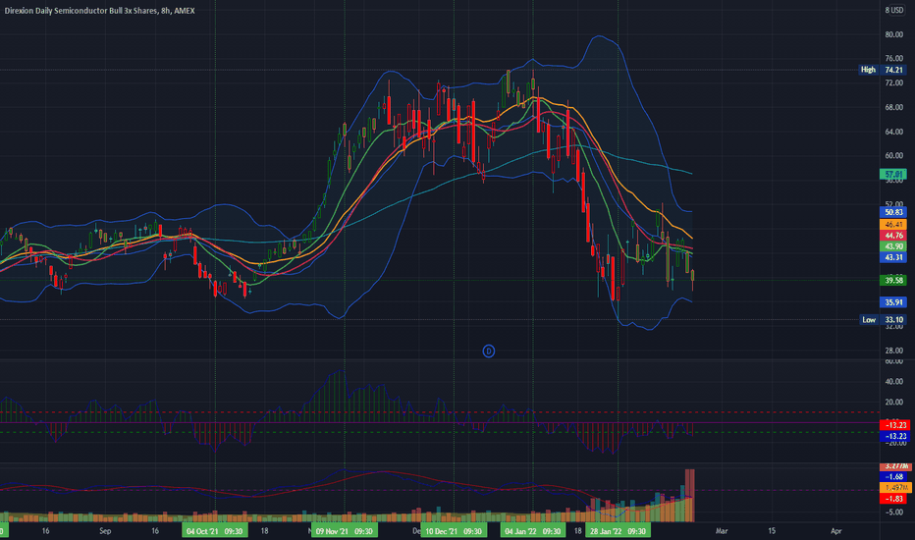Click the 09 Nov '21 09:30 date marker

pos(345,530)
